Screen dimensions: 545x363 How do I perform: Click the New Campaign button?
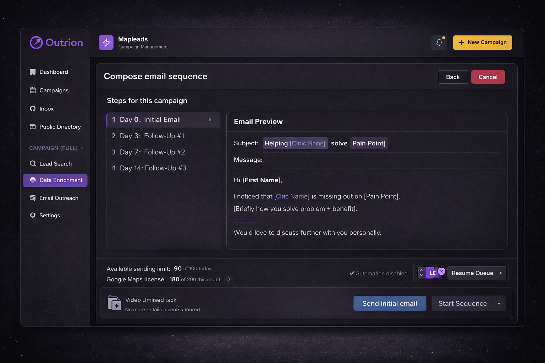[x=483, y=42]
